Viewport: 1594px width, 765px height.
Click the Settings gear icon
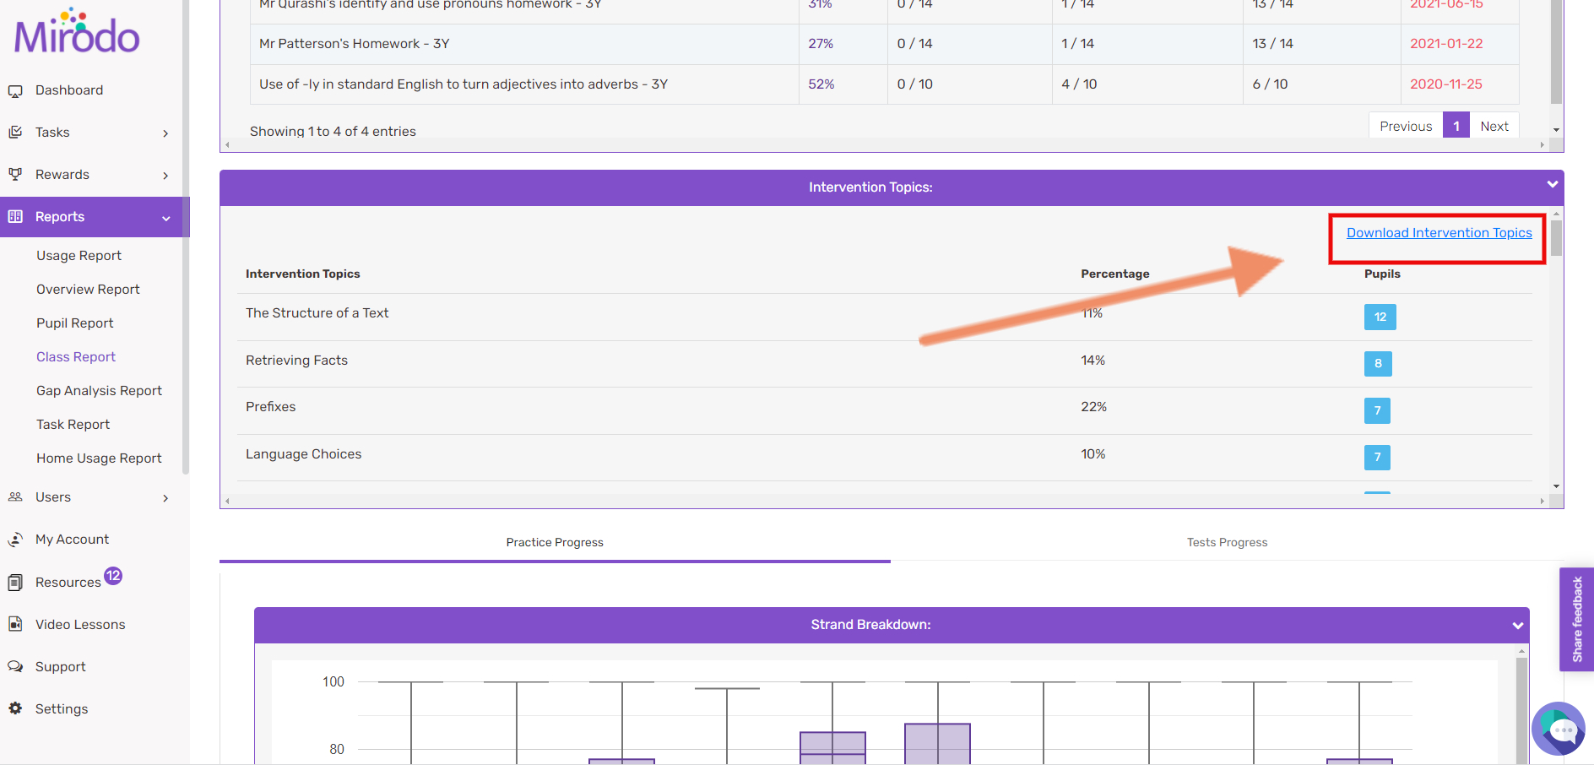click(15, 708)
